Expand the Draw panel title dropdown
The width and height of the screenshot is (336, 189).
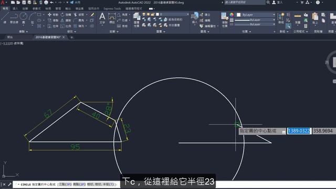pos(23,31)
